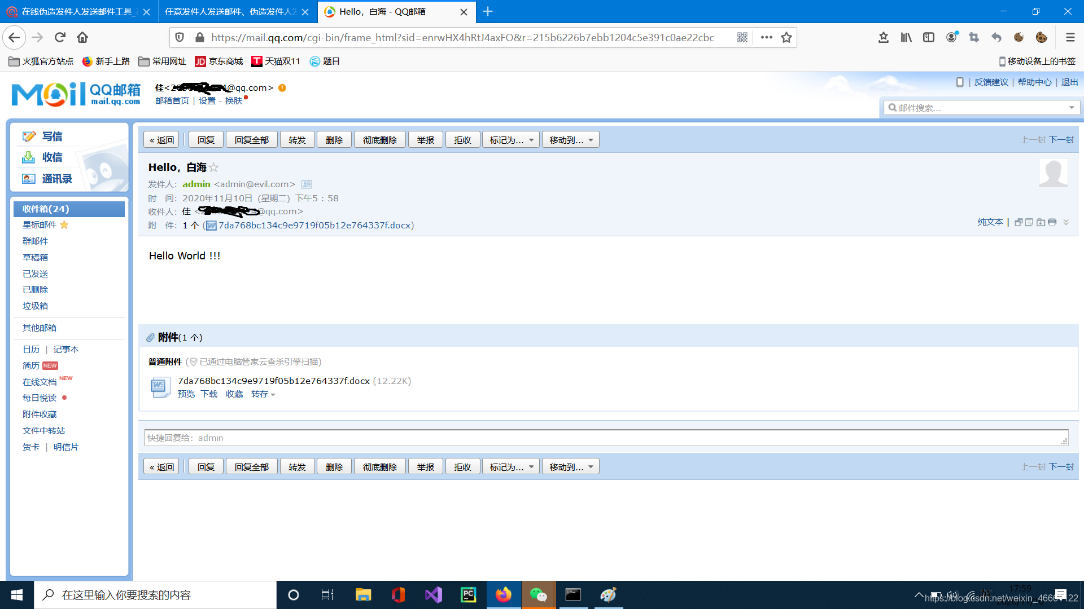Screen dimensions: 1084x609
Task: Open Windows Start menu
Action: tap(17, 595)
